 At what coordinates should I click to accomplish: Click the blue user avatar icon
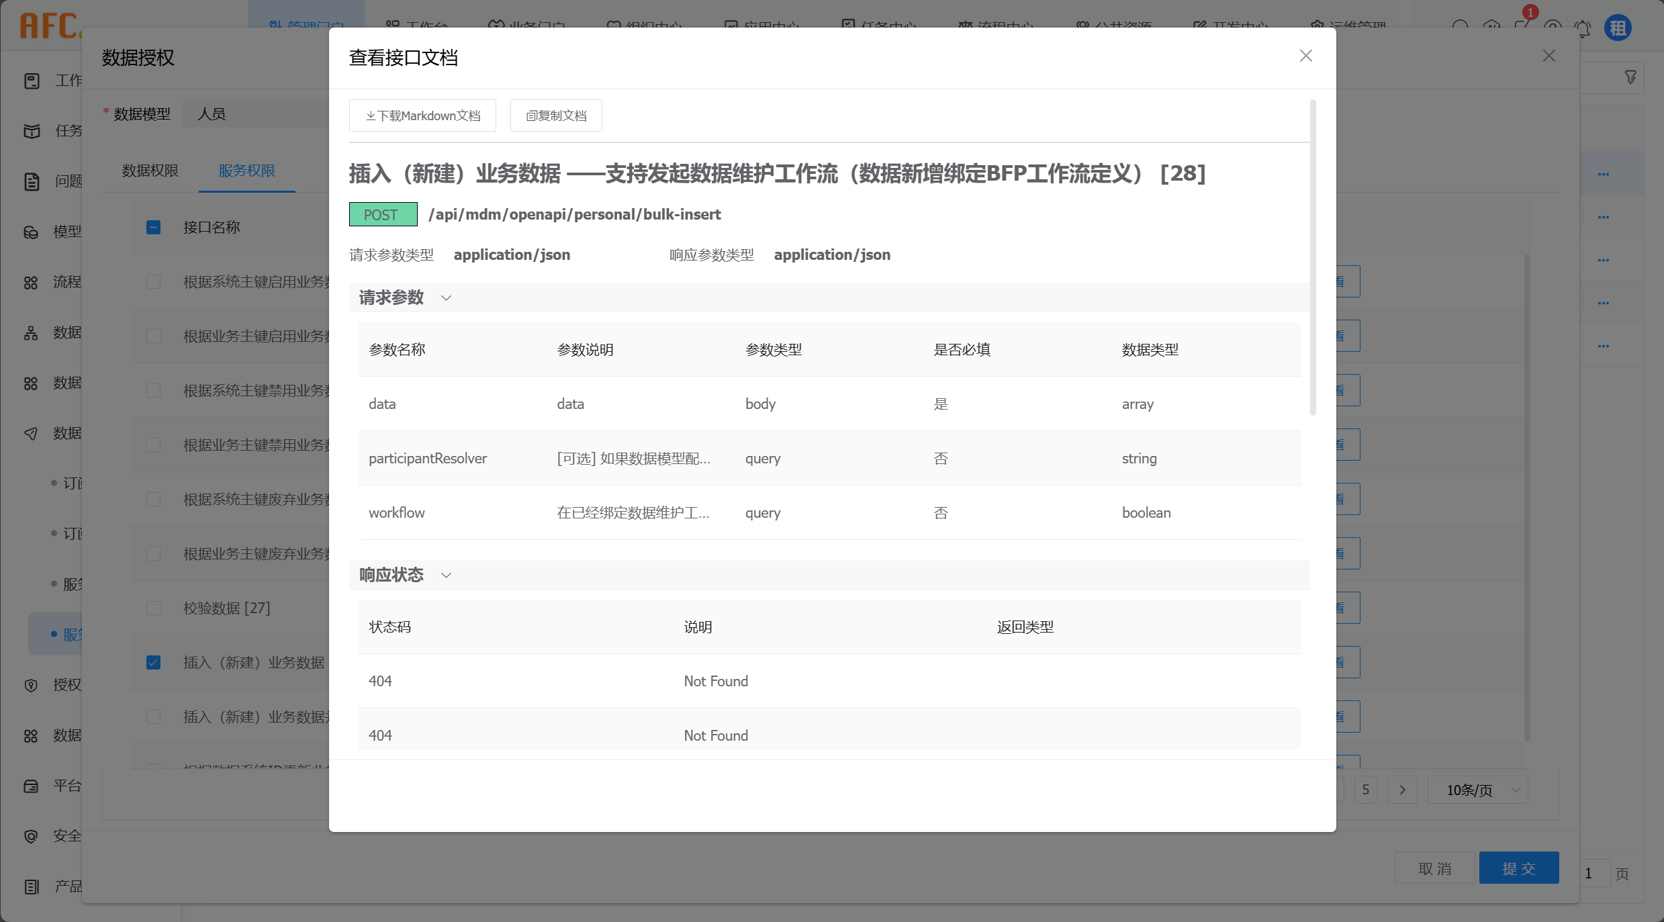tap(1618, 28)
